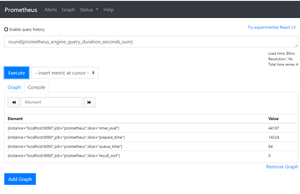
Task: Click the Add Graph button
Action: [x=20, y=179]
